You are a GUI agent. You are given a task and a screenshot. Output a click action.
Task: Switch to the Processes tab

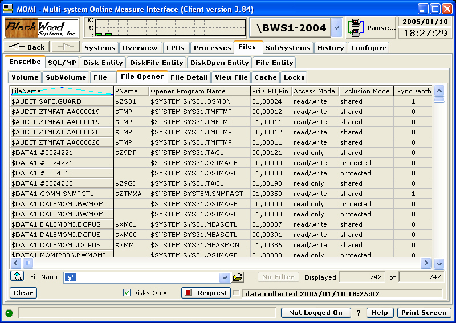[x=211, y=48]
